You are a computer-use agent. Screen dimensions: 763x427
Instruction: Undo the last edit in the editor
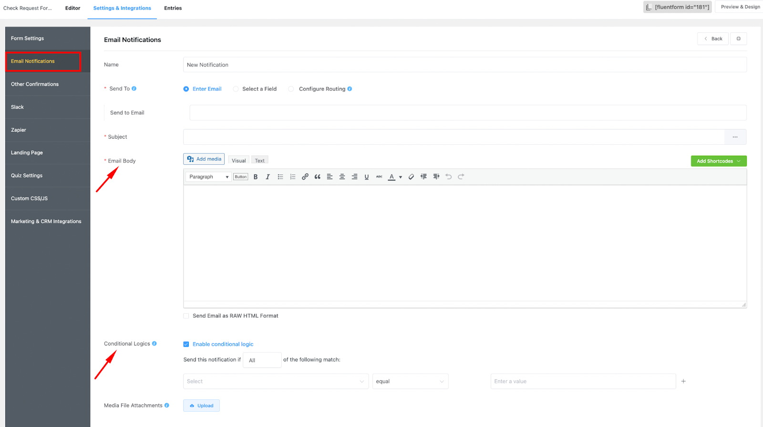448,177
